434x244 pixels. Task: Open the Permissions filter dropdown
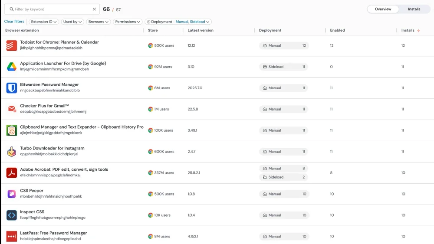click(128, 22)
